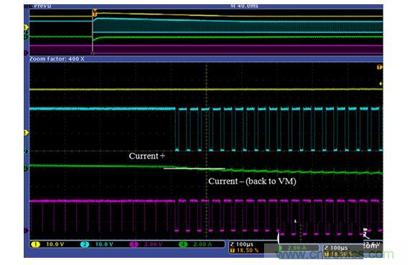Open the 10.0 V channel 2 scale
Screen dimensions: 408x265
click(x=104, y=244)
